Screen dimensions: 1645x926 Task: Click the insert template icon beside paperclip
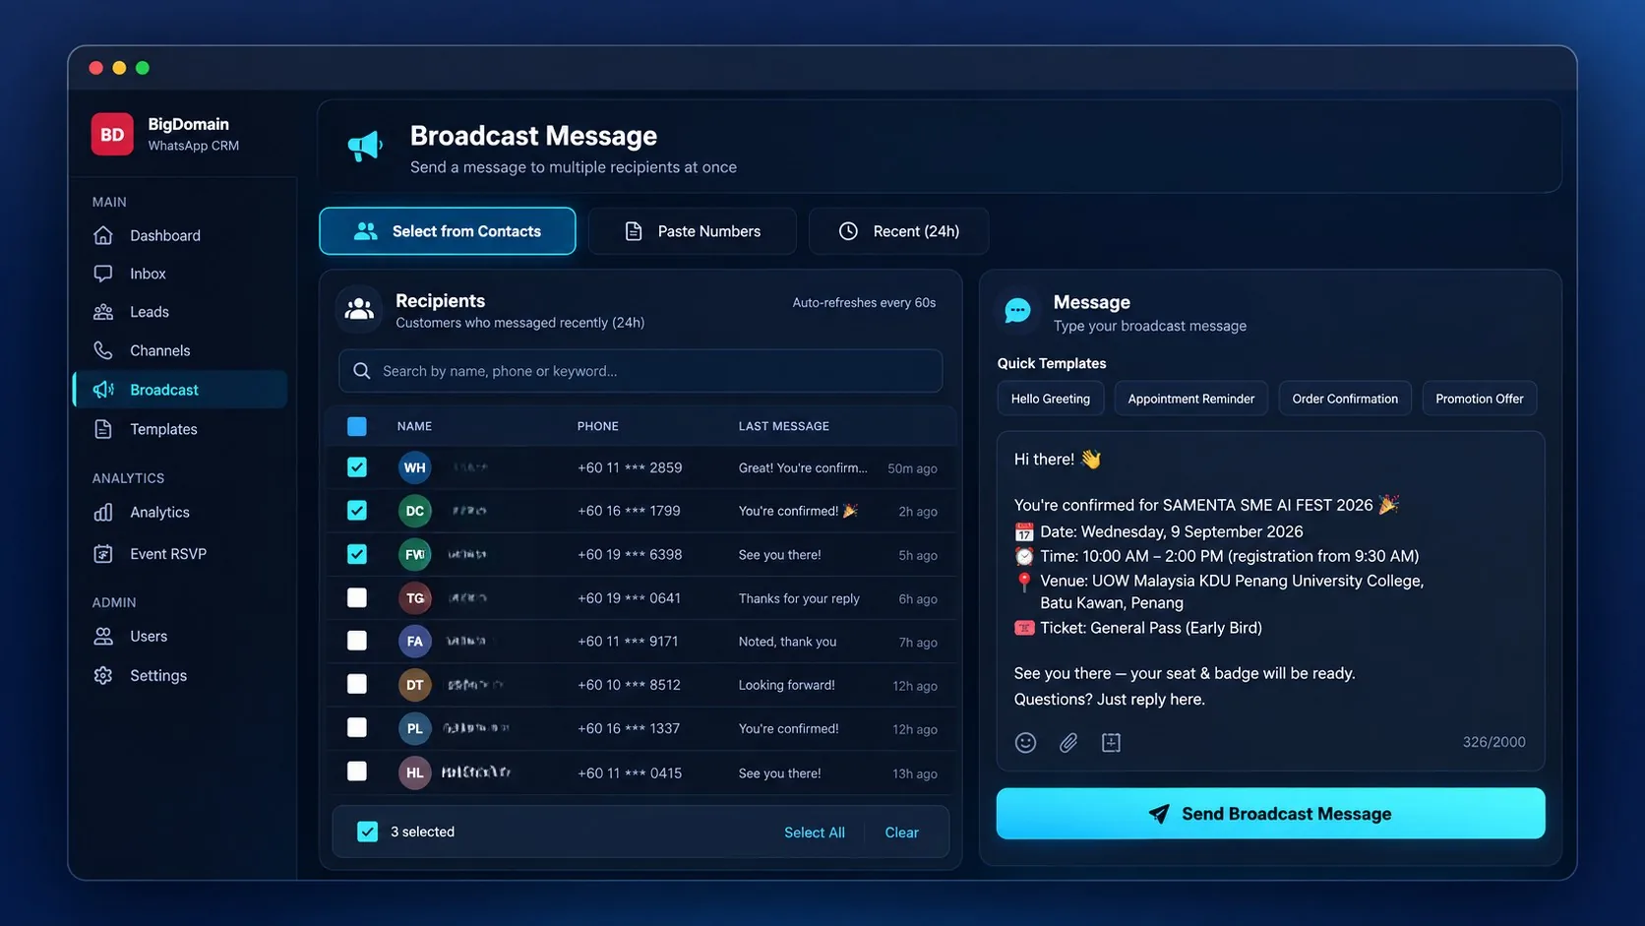coord(1111,743)
